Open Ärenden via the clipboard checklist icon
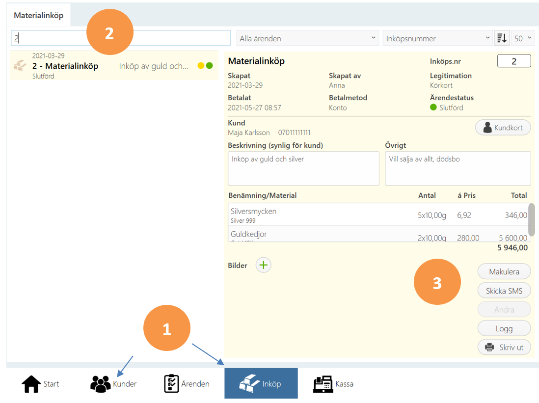The height and width of the screenshot is (403, 539). pos(171,383)
